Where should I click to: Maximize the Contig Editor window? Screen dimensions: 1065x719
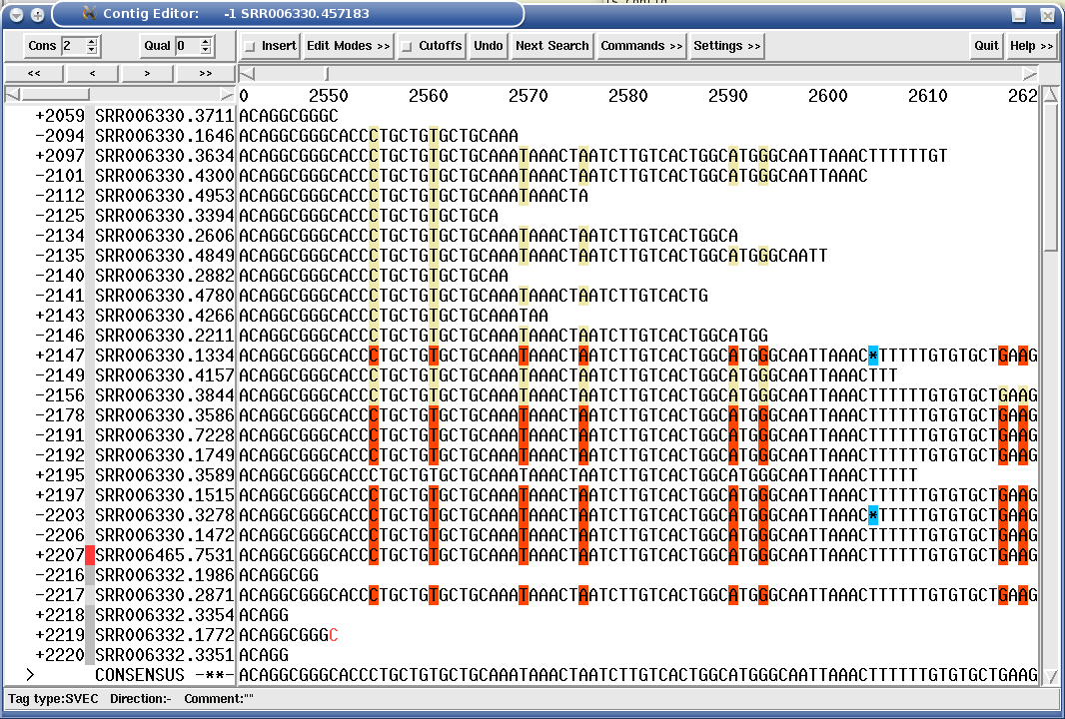pyautogui.click(x=1018, y=14)
